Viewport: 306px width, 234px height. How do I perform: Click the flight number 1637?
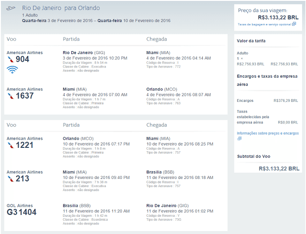coord(24,96)
